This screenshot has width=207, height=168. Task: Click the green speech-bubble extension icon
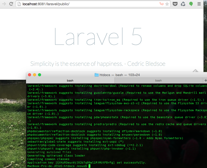(x=190, y=4)
